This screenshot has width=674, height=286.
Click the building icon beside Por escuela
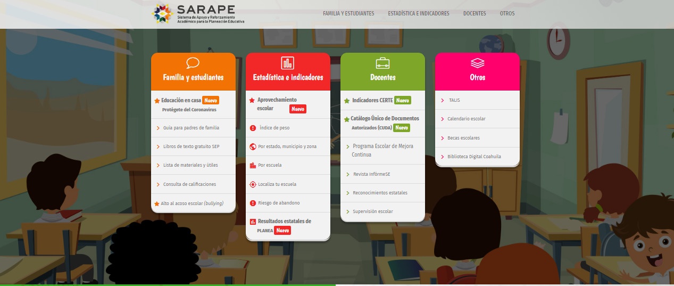click(253, 166)
